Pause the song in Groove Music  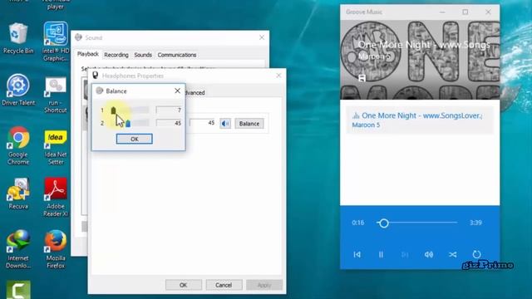[x=381, y=254]
